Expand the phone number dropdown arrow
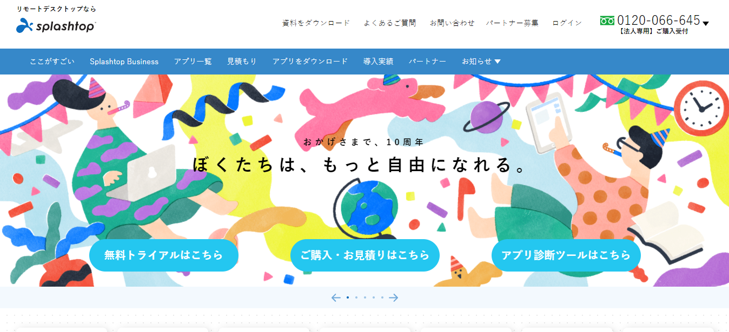The width and height of the screenshot is (729, 332). (705, 23)
